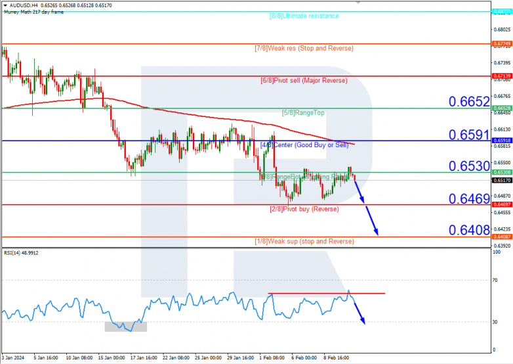Click the 15 Jan 00:00 time axis label
Viewport: 513px width, 364px height.
[x=112, y=358]
